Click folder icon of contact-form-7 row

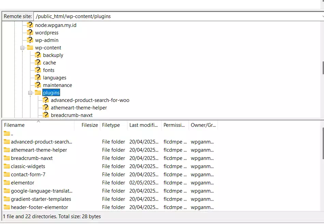[7, 175]
